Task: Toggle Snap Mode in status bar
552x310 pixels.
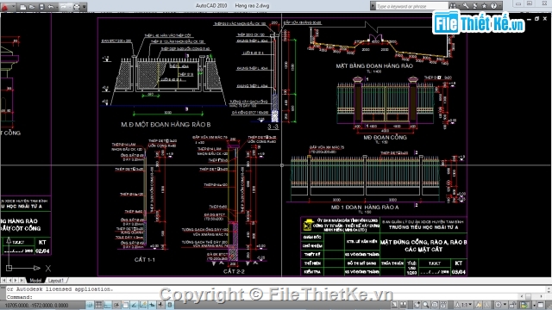Action: pos(90,305)
